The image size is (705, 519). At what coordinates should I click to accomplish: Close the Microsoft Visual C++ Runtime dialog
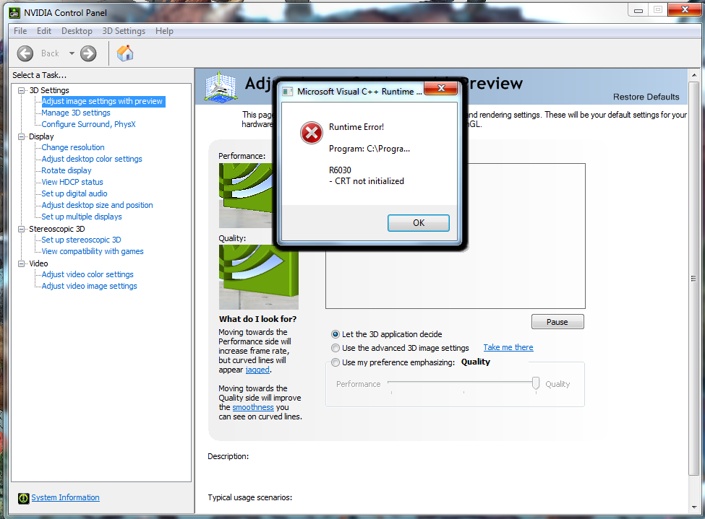pyautogui.click(x=441, y=88)
